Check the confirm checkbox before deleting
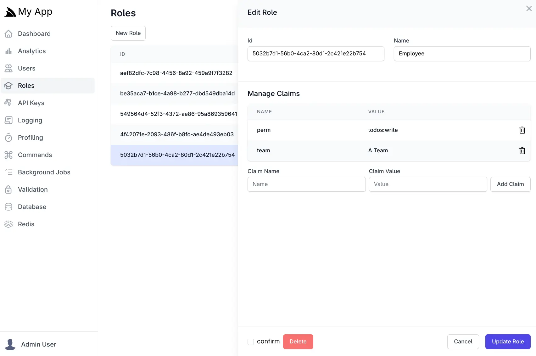 tap(251, 342)
